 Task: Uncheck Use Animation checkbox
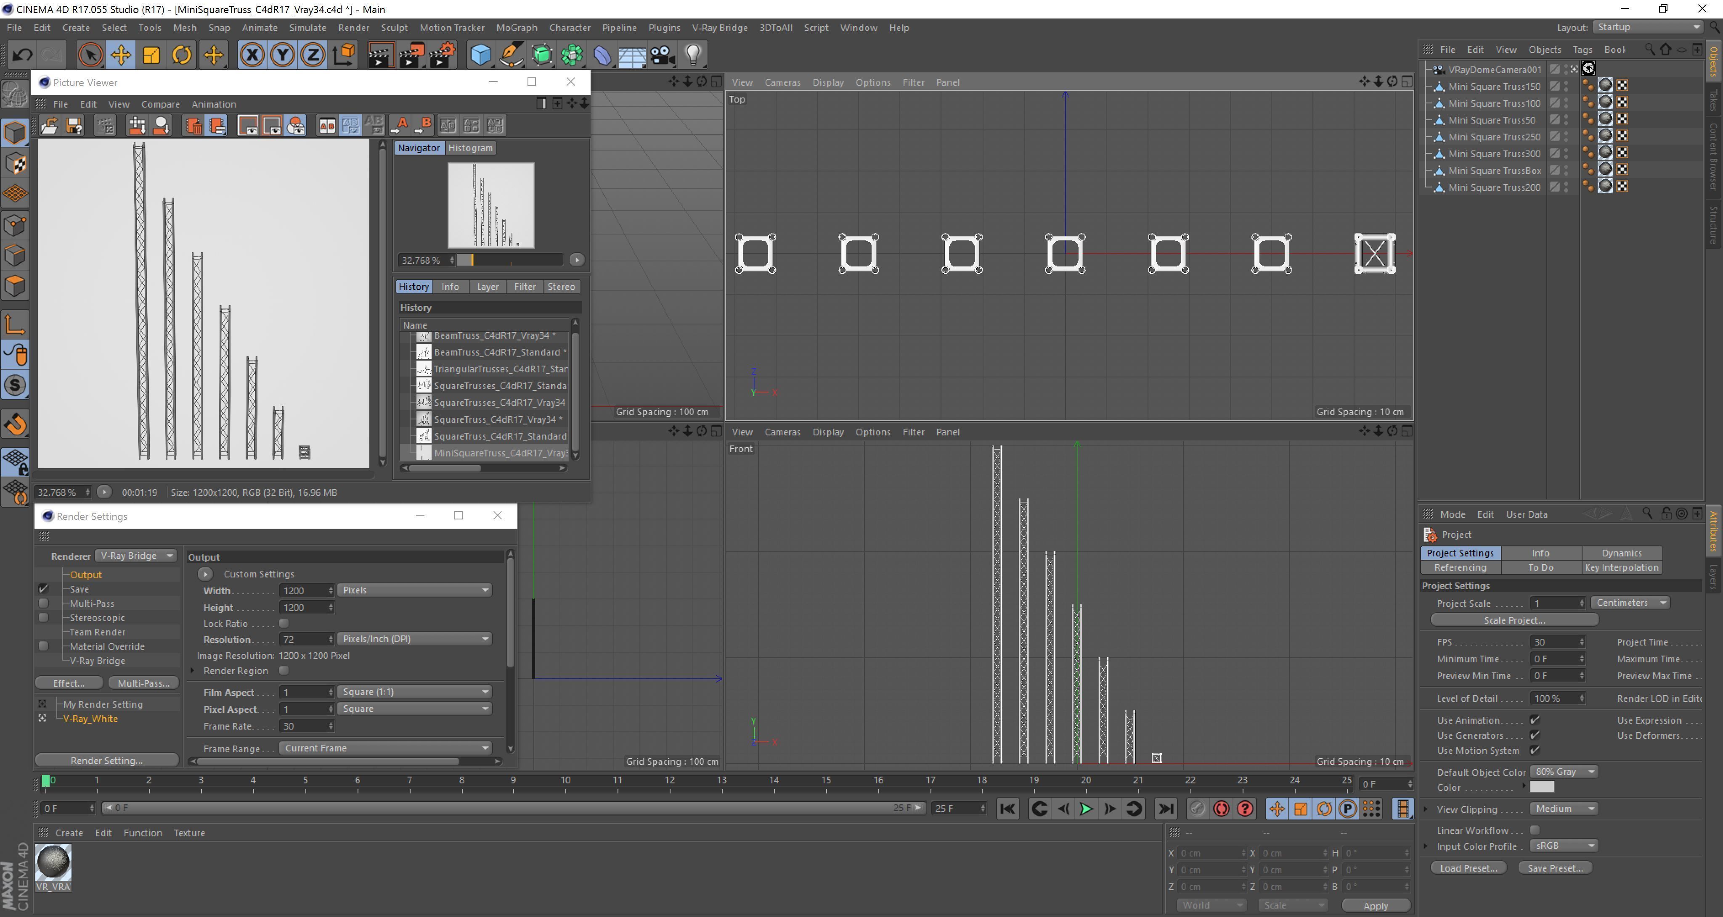click(1535, 720)
